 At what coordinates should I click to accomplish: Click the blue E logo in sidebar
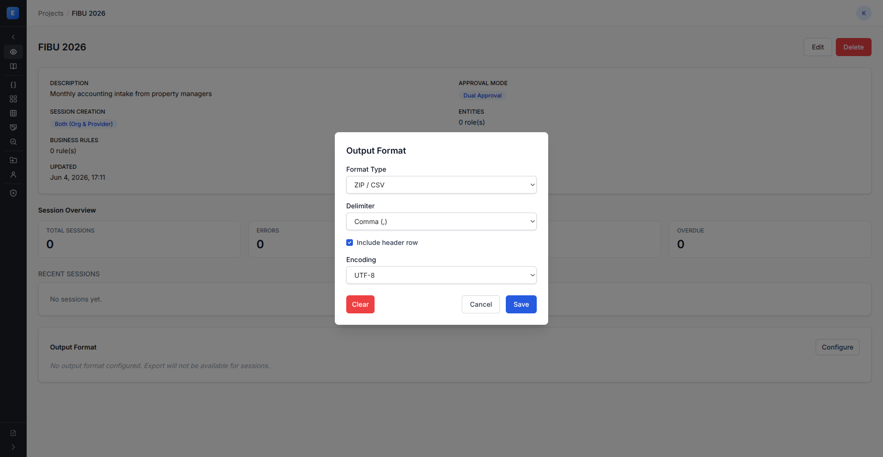click(x=13, y=13)
